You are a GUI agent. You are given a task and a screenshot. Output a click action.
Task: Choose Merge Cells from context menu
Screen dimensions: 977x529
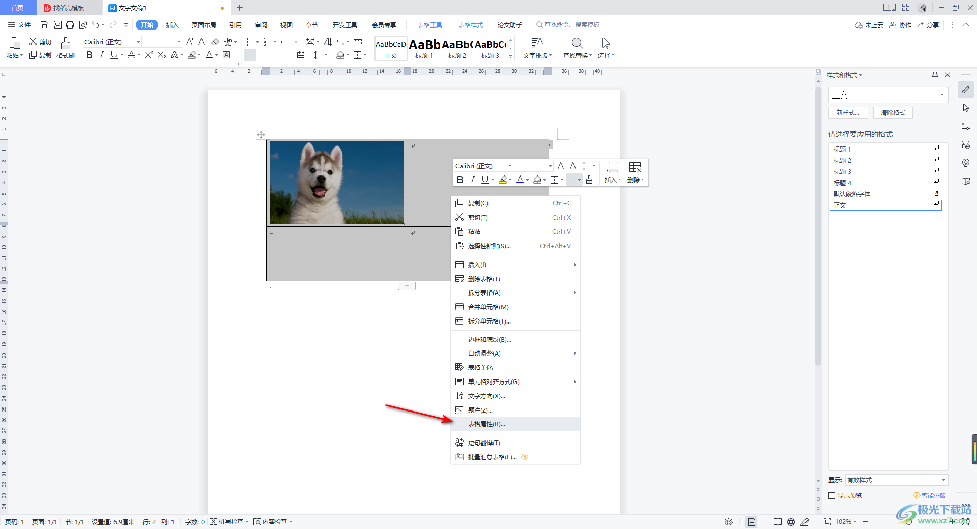515,307
